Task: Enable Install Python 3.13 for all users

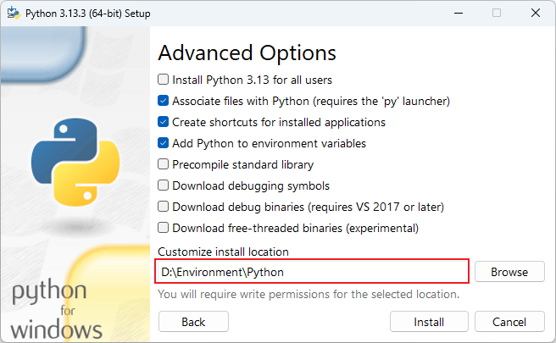Action: 164,80
